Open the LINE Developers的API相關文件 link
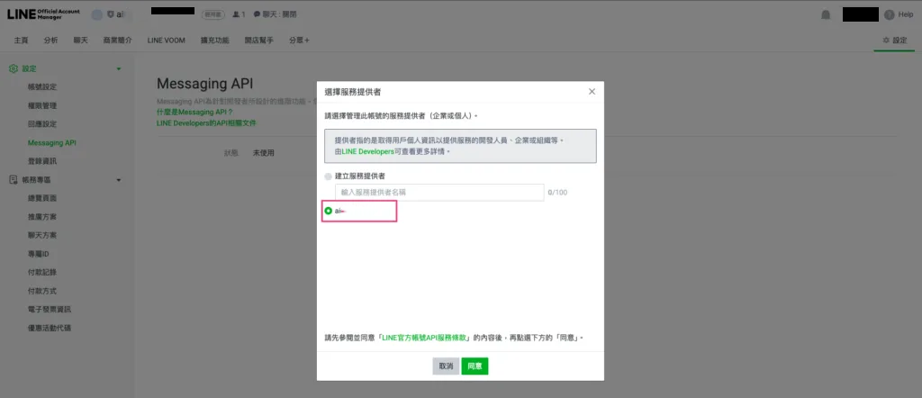 click(x=206, y=123)
